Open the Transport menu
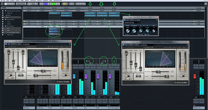This screenshot has width=208, height=110. (33, 1)
